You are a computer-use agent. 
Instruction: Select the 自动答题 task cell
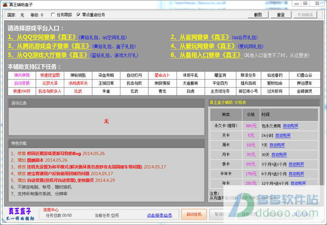22,83
